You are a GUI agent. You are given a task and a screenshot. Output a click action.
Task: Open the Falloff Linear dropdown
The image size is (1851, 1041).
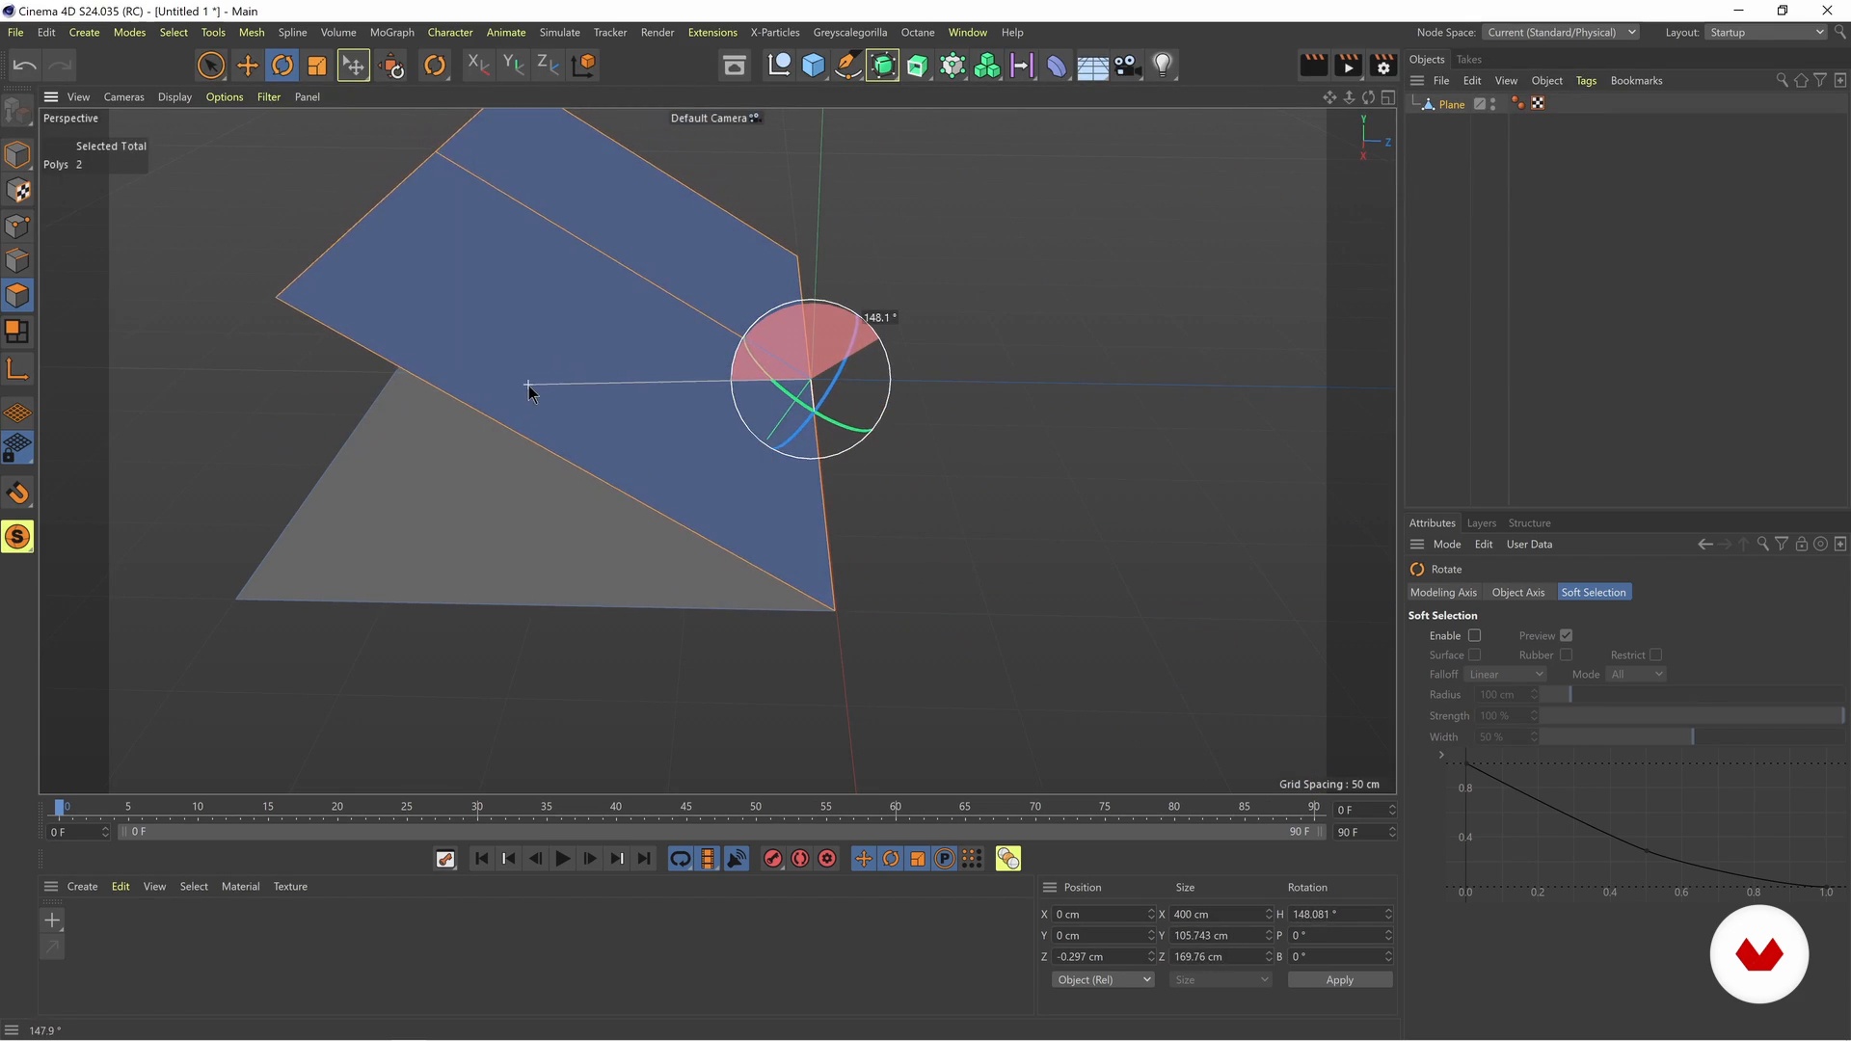click(x=1505, y=675)
